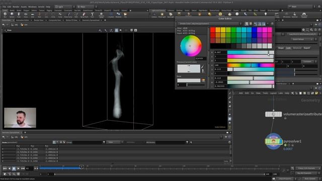
Task: Click the Box shelf tool icon
Action: [5, 15]
